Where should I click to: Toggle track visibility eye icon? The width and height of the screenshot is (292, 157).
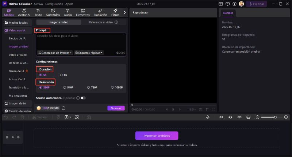(x=13, y=137)
